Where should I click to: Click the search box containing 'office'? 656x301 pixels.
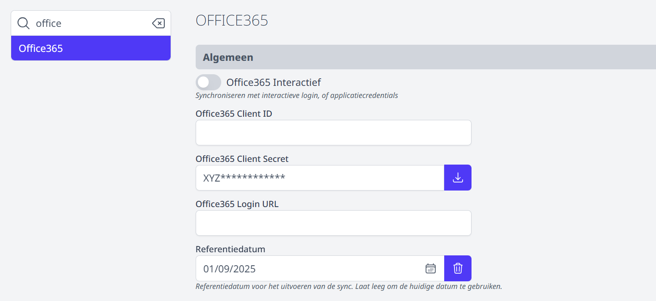click(91, 23)
